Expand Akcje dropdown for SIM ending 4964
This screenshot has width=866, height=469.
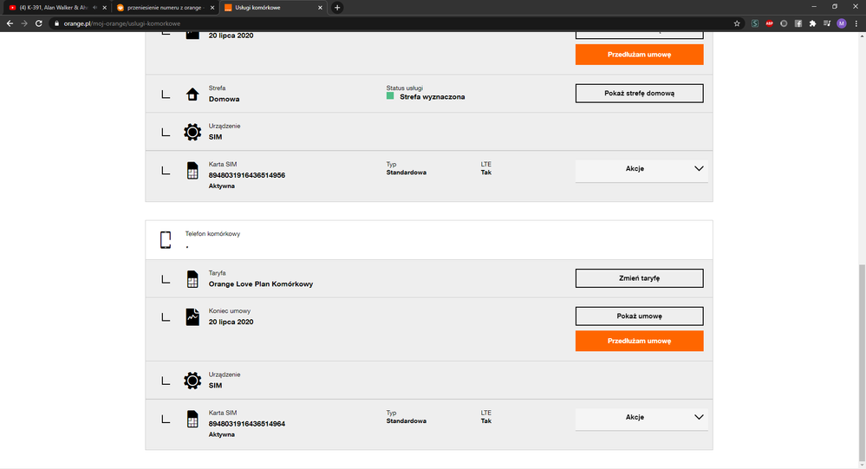pyautogui.click(x=641, y=417)
